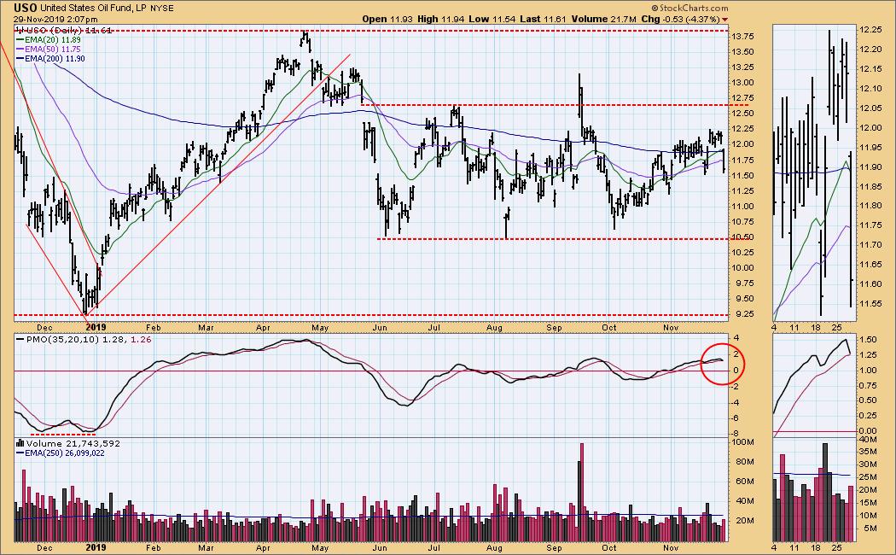Click the '29-Nov-2019 2:07pm' timestamp
This screenshot has height=555, width=896.
[55, 20]
